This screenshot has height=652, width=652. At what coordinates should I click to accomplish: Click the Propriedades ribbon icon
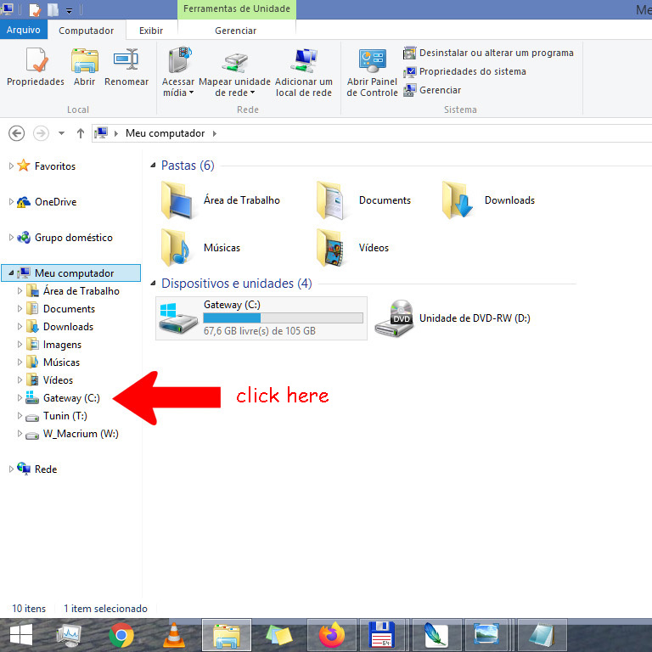35,61
